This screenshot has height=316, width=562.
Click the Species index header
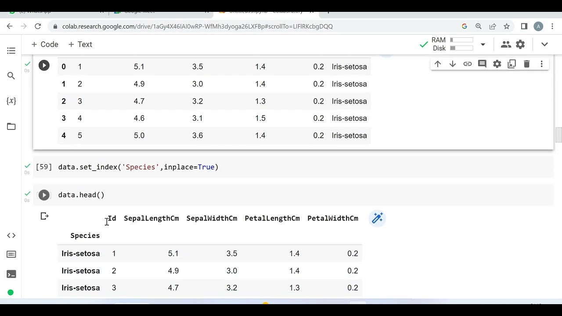click(x=85, y=236)
